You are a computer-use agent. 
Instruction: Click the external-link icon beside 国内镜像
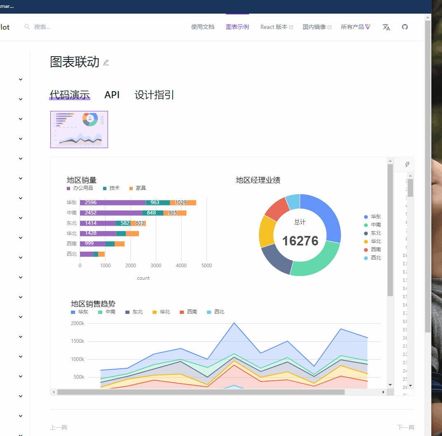[330, 26]
